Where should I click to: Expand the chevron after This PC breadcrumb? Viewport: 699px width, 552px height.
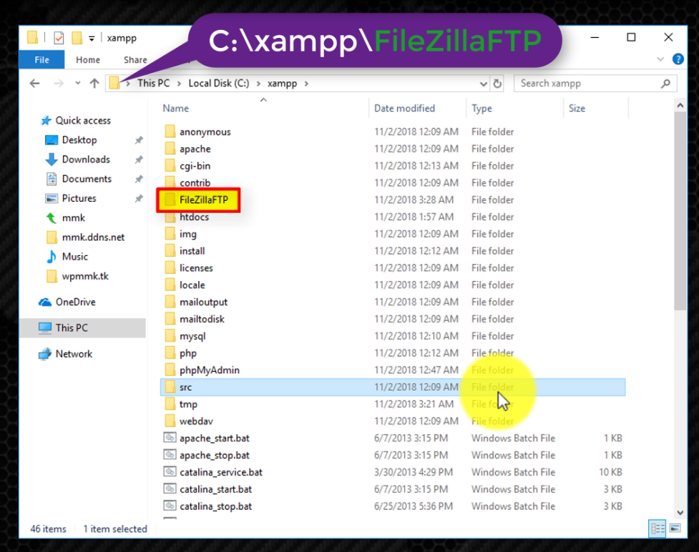pyautogui.click(x=179, y=84)
